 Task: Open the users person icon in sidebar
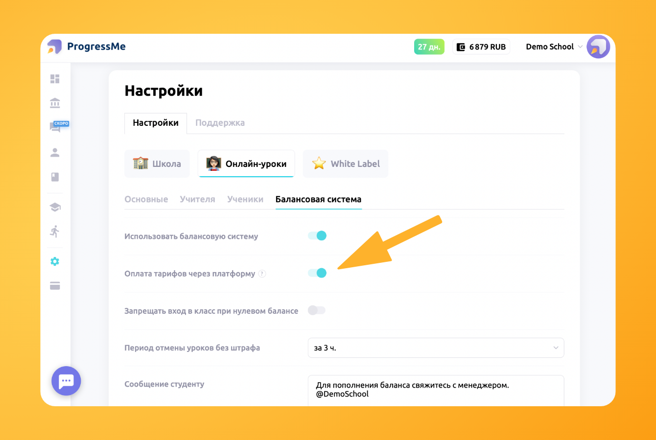[x=55, y=152]
